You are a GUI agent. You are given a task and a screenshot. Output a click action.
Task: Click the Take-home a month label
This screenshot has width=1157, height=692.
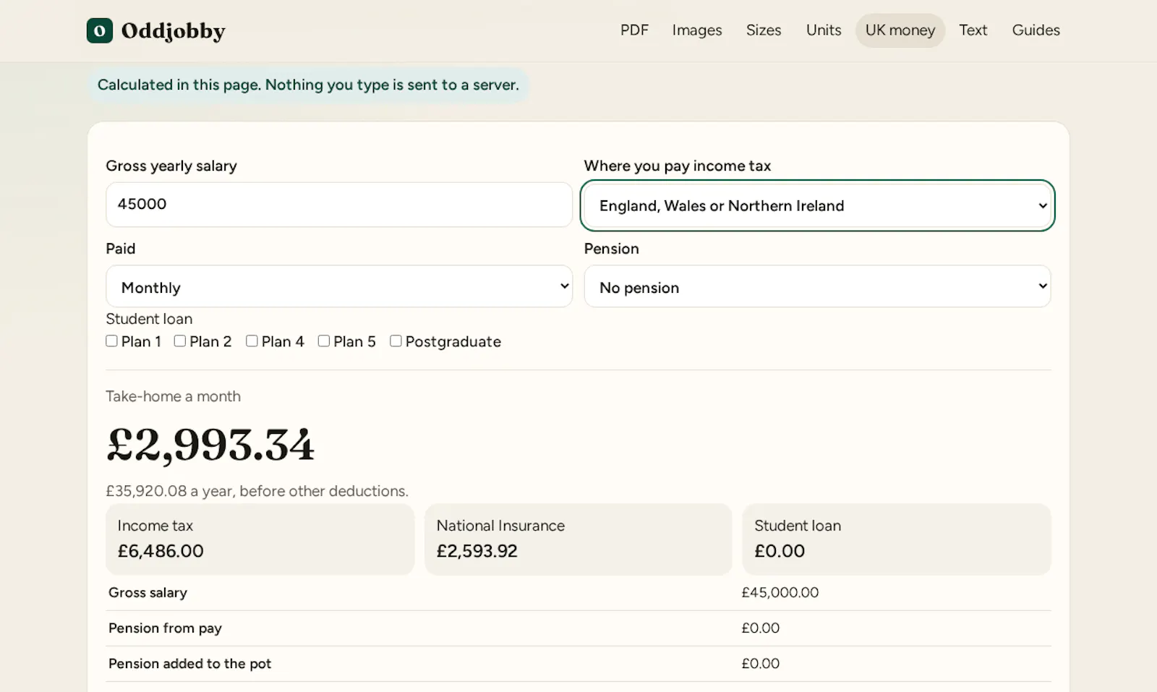coord(173,396)
